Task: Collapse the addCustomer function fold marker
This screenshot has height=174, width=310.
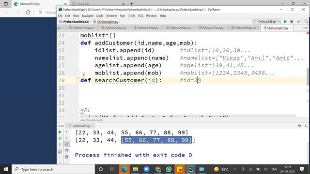Action: click(78, 43)
